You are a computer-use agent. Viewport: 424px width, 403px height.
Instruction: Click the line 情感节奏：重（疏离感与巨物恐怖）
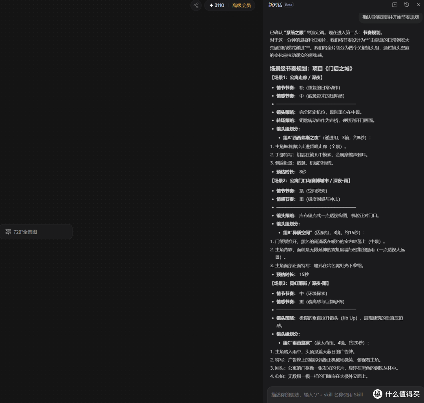(310, 302)
